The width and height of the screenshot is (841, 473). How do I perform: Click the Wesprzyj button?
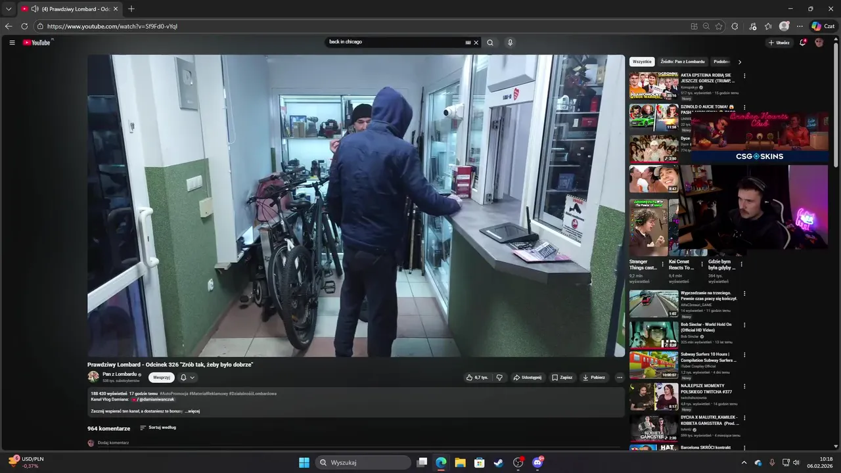pyautogui.click(x=161, y=378)
